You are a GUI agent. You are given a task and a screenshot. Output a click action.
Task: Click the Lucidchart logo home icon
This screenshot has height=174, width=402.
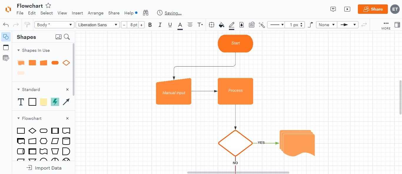pyautogui.click(x=8, y=9)
